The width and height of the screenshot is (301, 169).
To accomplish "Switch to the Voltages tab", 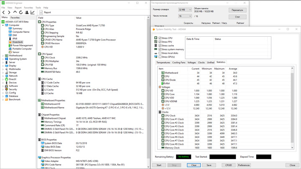I will click(x=191, y=63).
